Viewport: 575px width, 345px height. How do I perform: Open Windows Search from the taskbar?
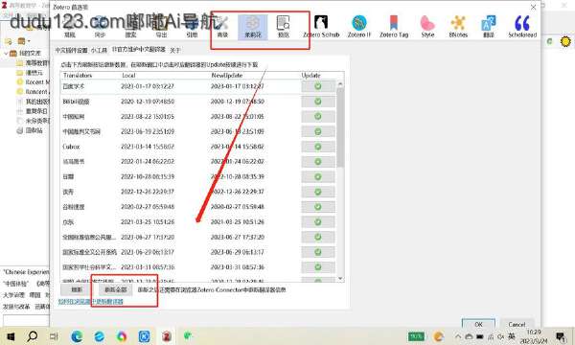click(x=33, y=335)
